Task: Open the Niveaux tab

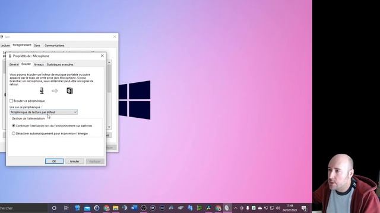Action: [39, 64]
